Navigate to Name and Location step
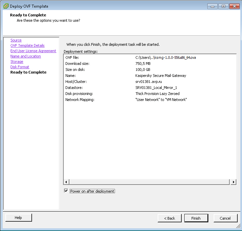 25,56
